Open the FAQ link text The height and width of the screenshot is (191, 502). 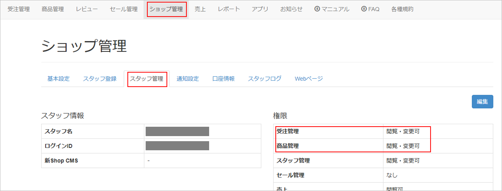374,9
